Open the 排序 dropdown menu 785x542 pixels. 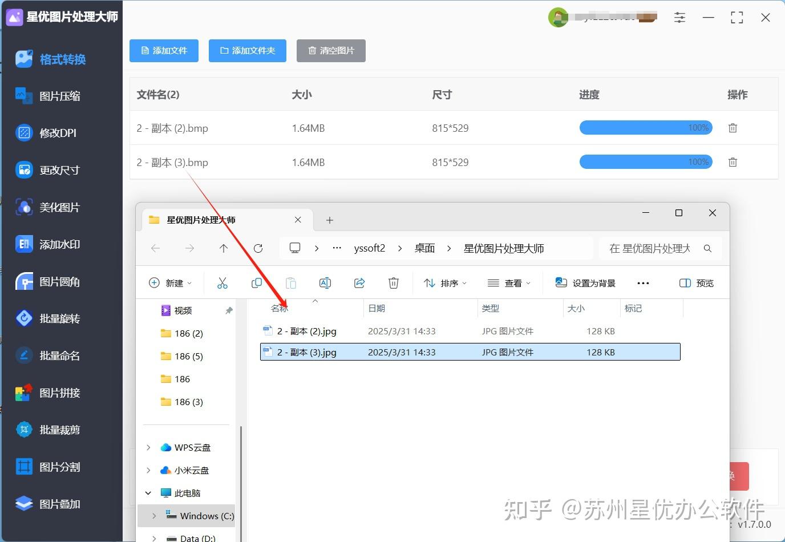[445, 282]
